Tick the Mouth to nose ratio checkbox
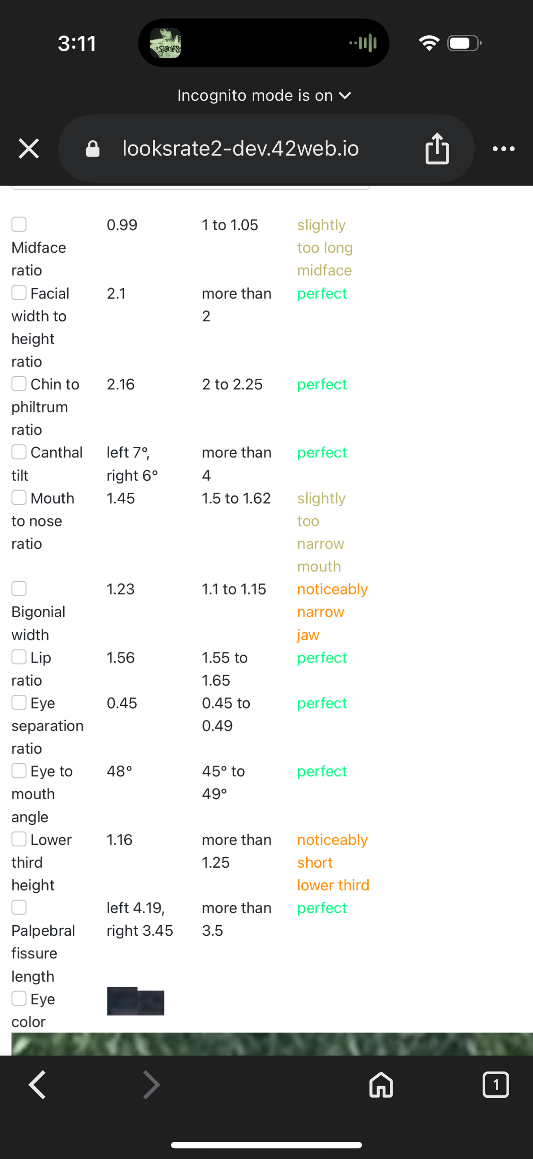The width and height of the screenshot is (533, 1159). 19,498
